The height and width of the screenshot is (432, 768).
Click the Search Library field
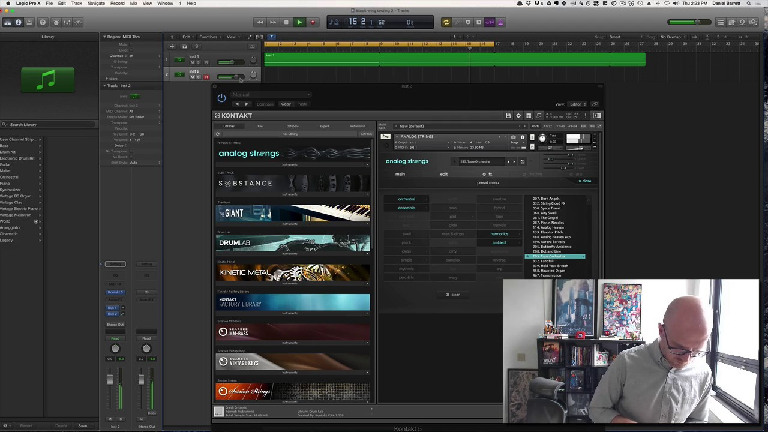tap(49, 125)
